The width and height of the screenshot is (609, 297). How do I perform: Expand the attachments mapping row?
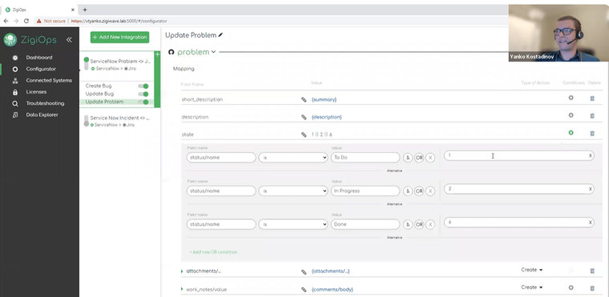[182, 271]
